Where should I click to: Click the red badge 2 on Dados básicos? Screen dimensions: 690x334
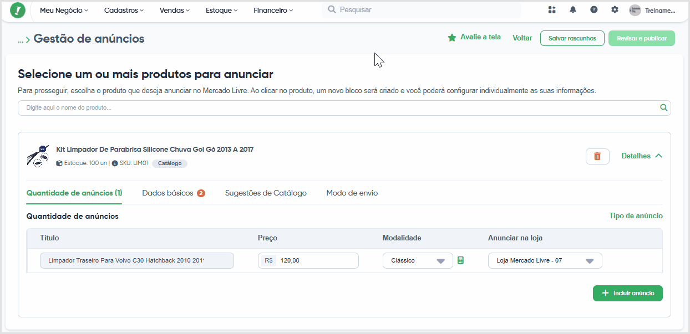click(x=201, y=193)
